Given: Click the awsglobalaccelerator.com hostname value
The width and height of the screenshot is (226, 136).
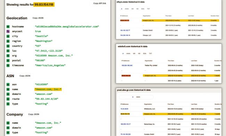Looking at the screenshot, I should click(67, 27).
